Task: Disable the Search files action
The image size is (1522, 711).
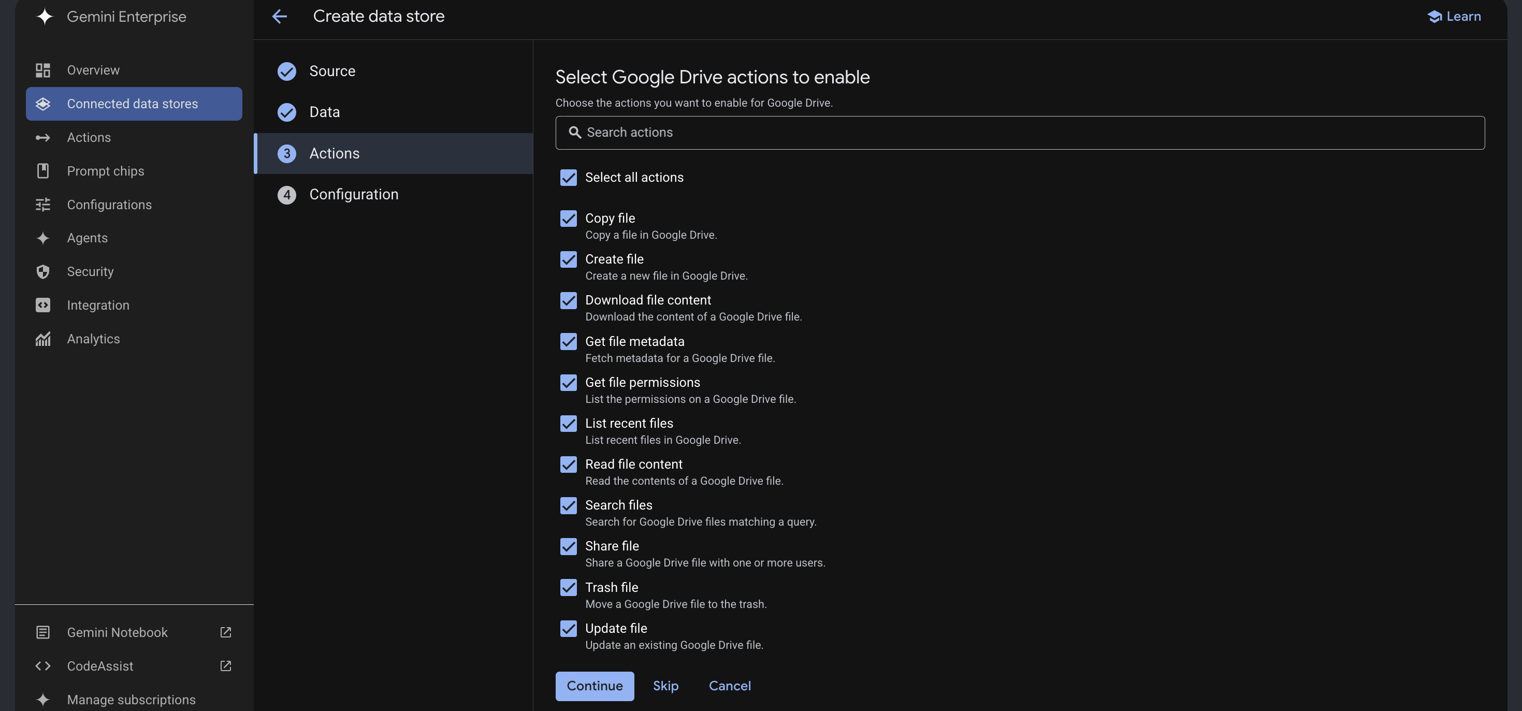Action: click(569, 505)
